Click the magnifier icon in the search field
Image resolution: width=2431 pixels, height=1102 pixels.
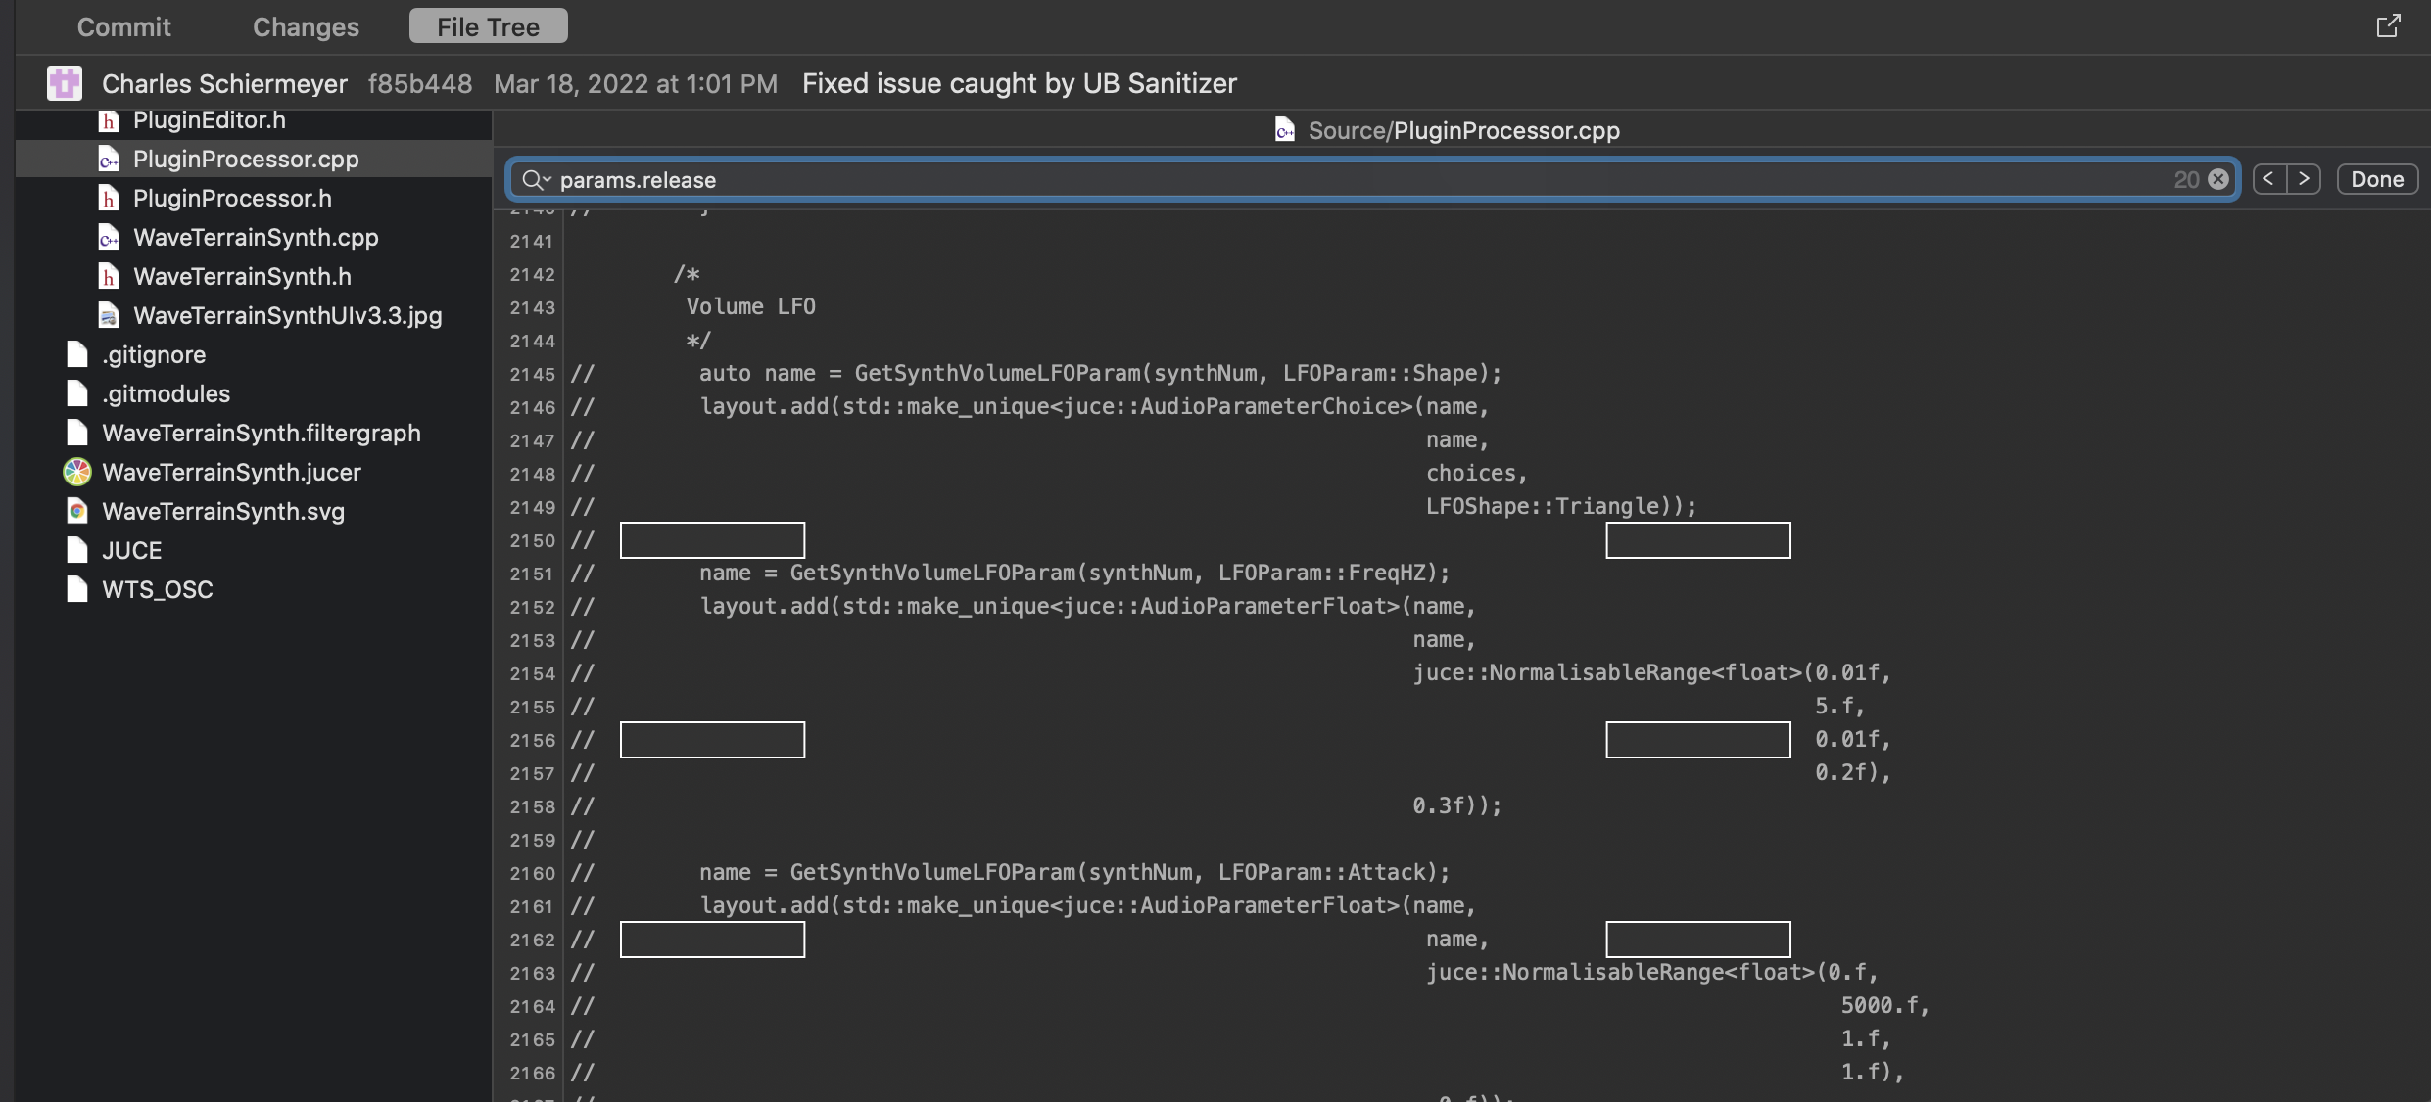[x=534, y=180]
